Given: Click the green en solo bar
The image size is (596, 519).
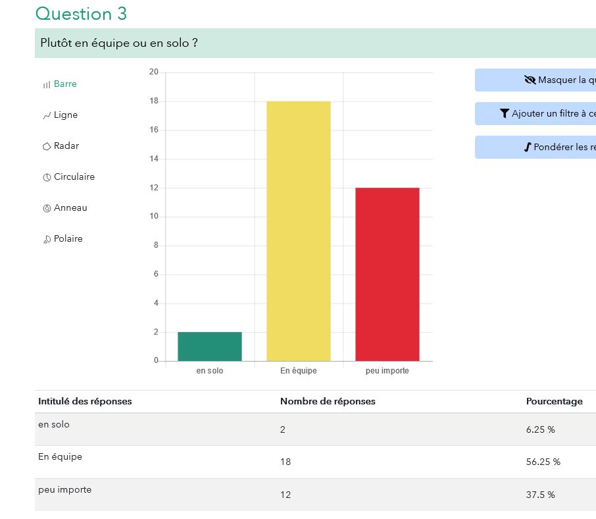Looking at the screenshot, I should [209, 346].
